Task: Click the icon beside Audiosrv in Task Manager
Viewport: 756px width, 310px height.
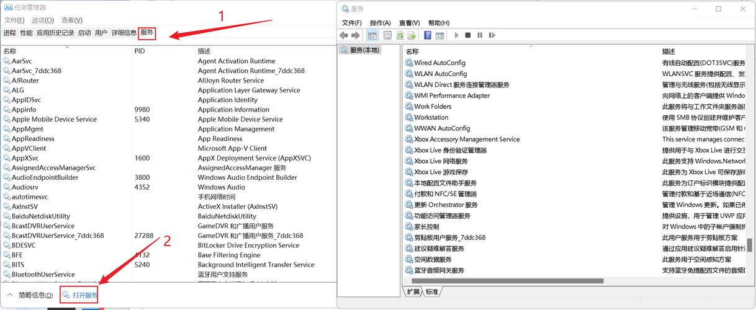Action: click(x=7, y=187)
